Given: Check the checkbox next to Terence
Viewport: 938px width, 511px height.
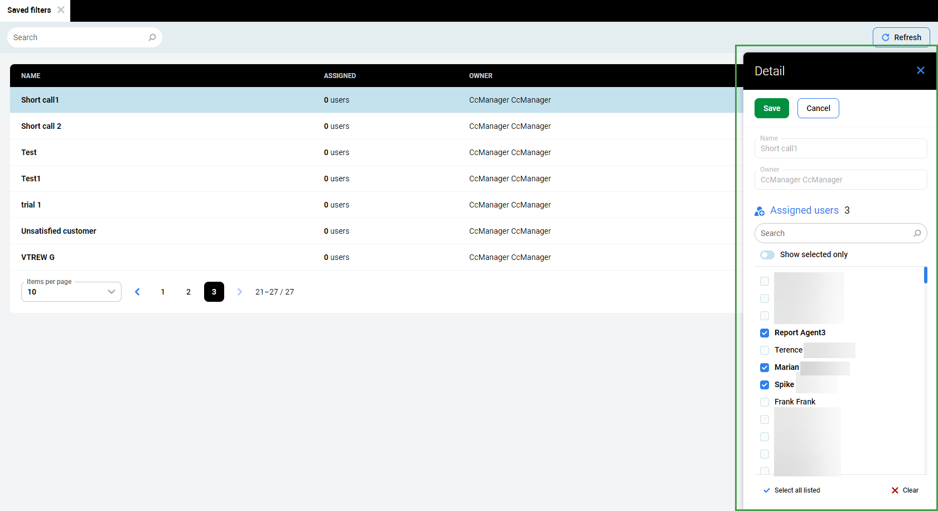Looking at the screenshot, I should [765, 350].
